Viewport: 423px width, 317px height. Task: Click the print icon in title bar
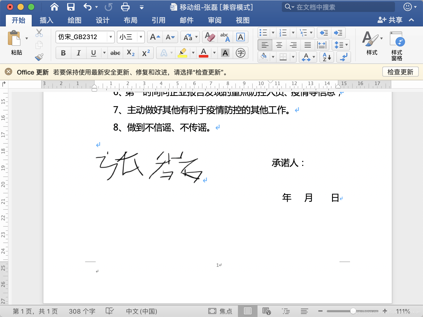click(x=125, y=7)
